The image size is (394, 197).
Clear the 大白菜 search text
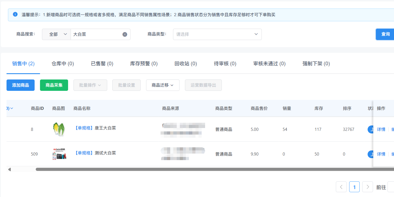coord(125,34)
